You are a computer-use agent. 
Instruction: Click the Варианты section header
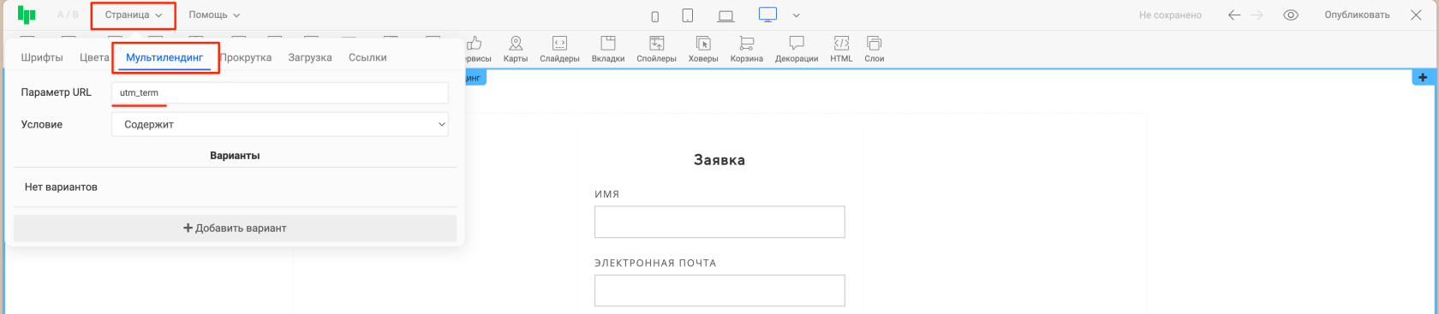pos(235,156)
